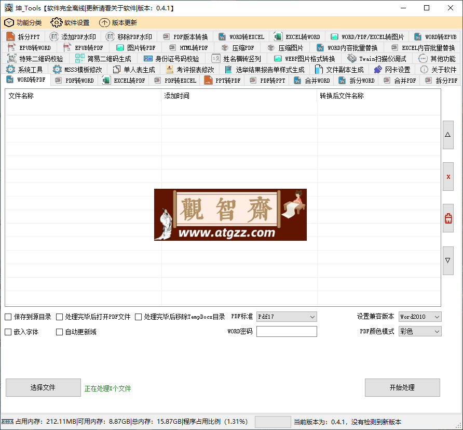
Task: Click 选择文件 button
Action: tap(43, 387)
